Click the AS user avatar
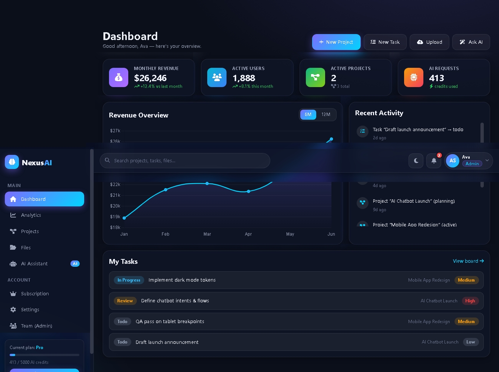The height and width of the screenshot is (372, 499). tap(453, 161)
